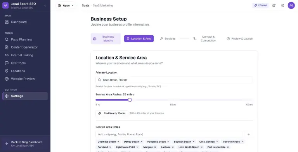298x152 pixels.
Task: Remove Delray Beach city tag
Action: tap(141, 142)
